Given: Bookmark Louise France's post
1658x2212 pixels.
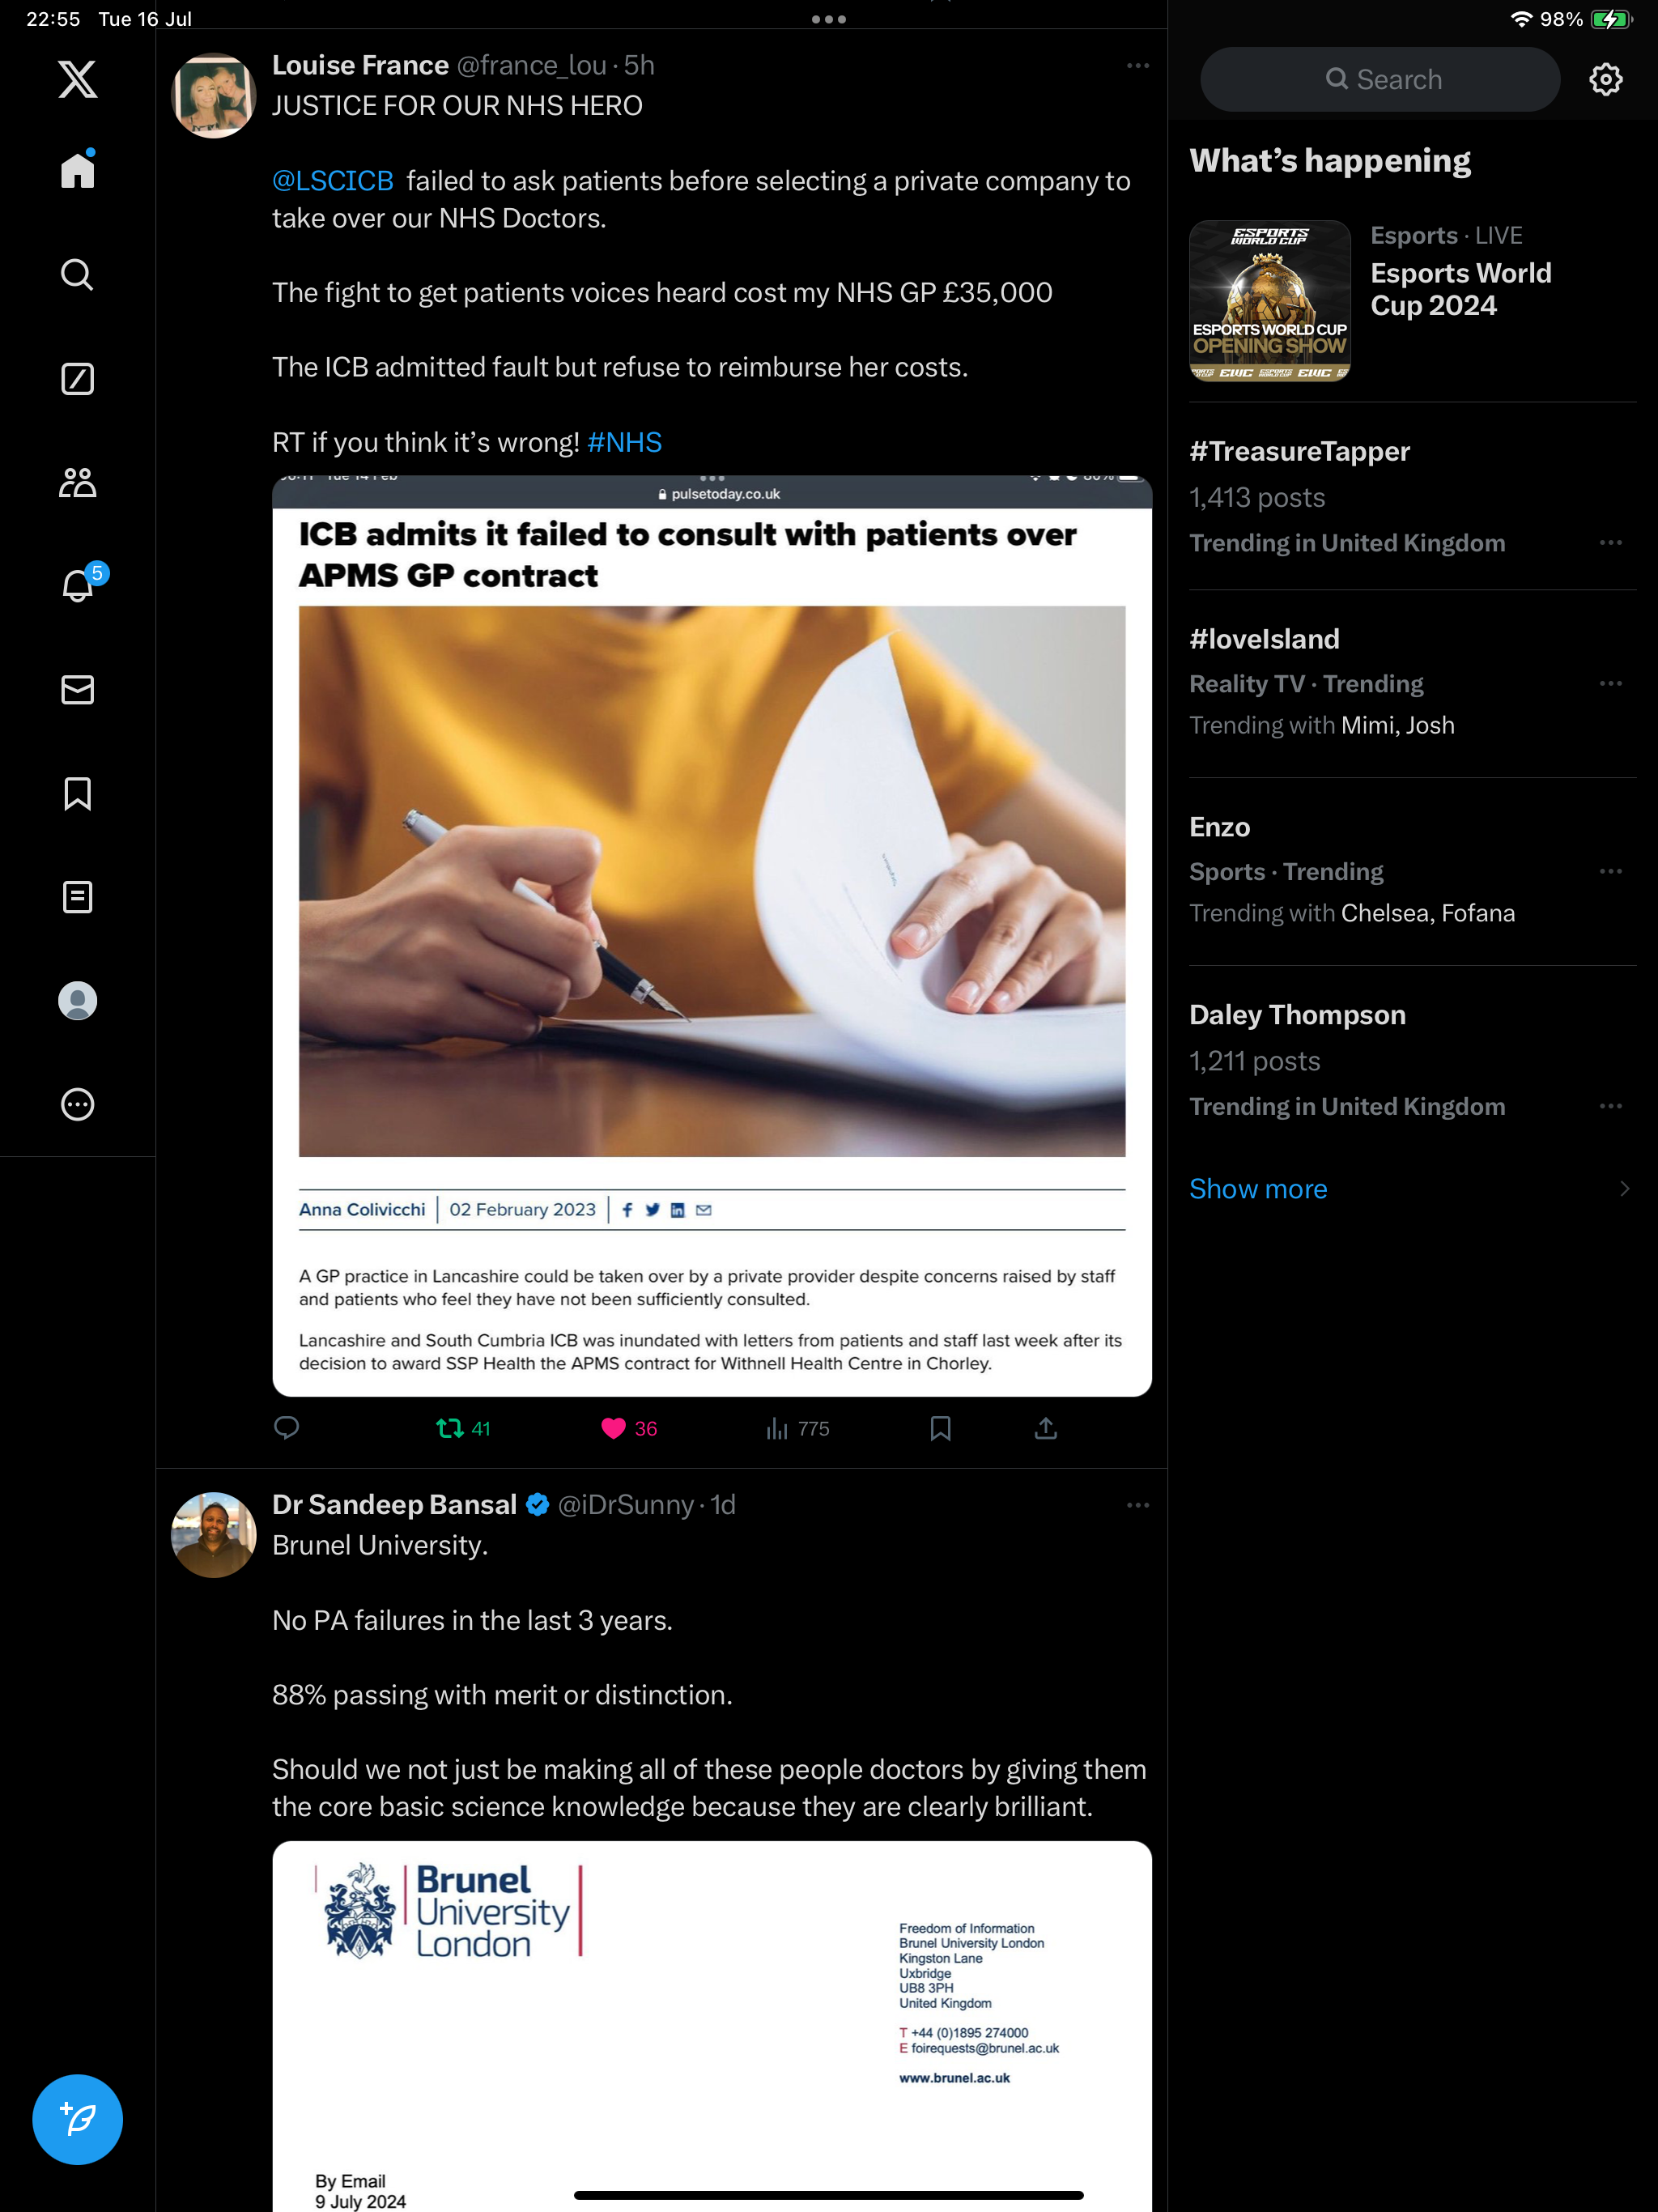Looking at the screenshot, I should pos(940,1428).
